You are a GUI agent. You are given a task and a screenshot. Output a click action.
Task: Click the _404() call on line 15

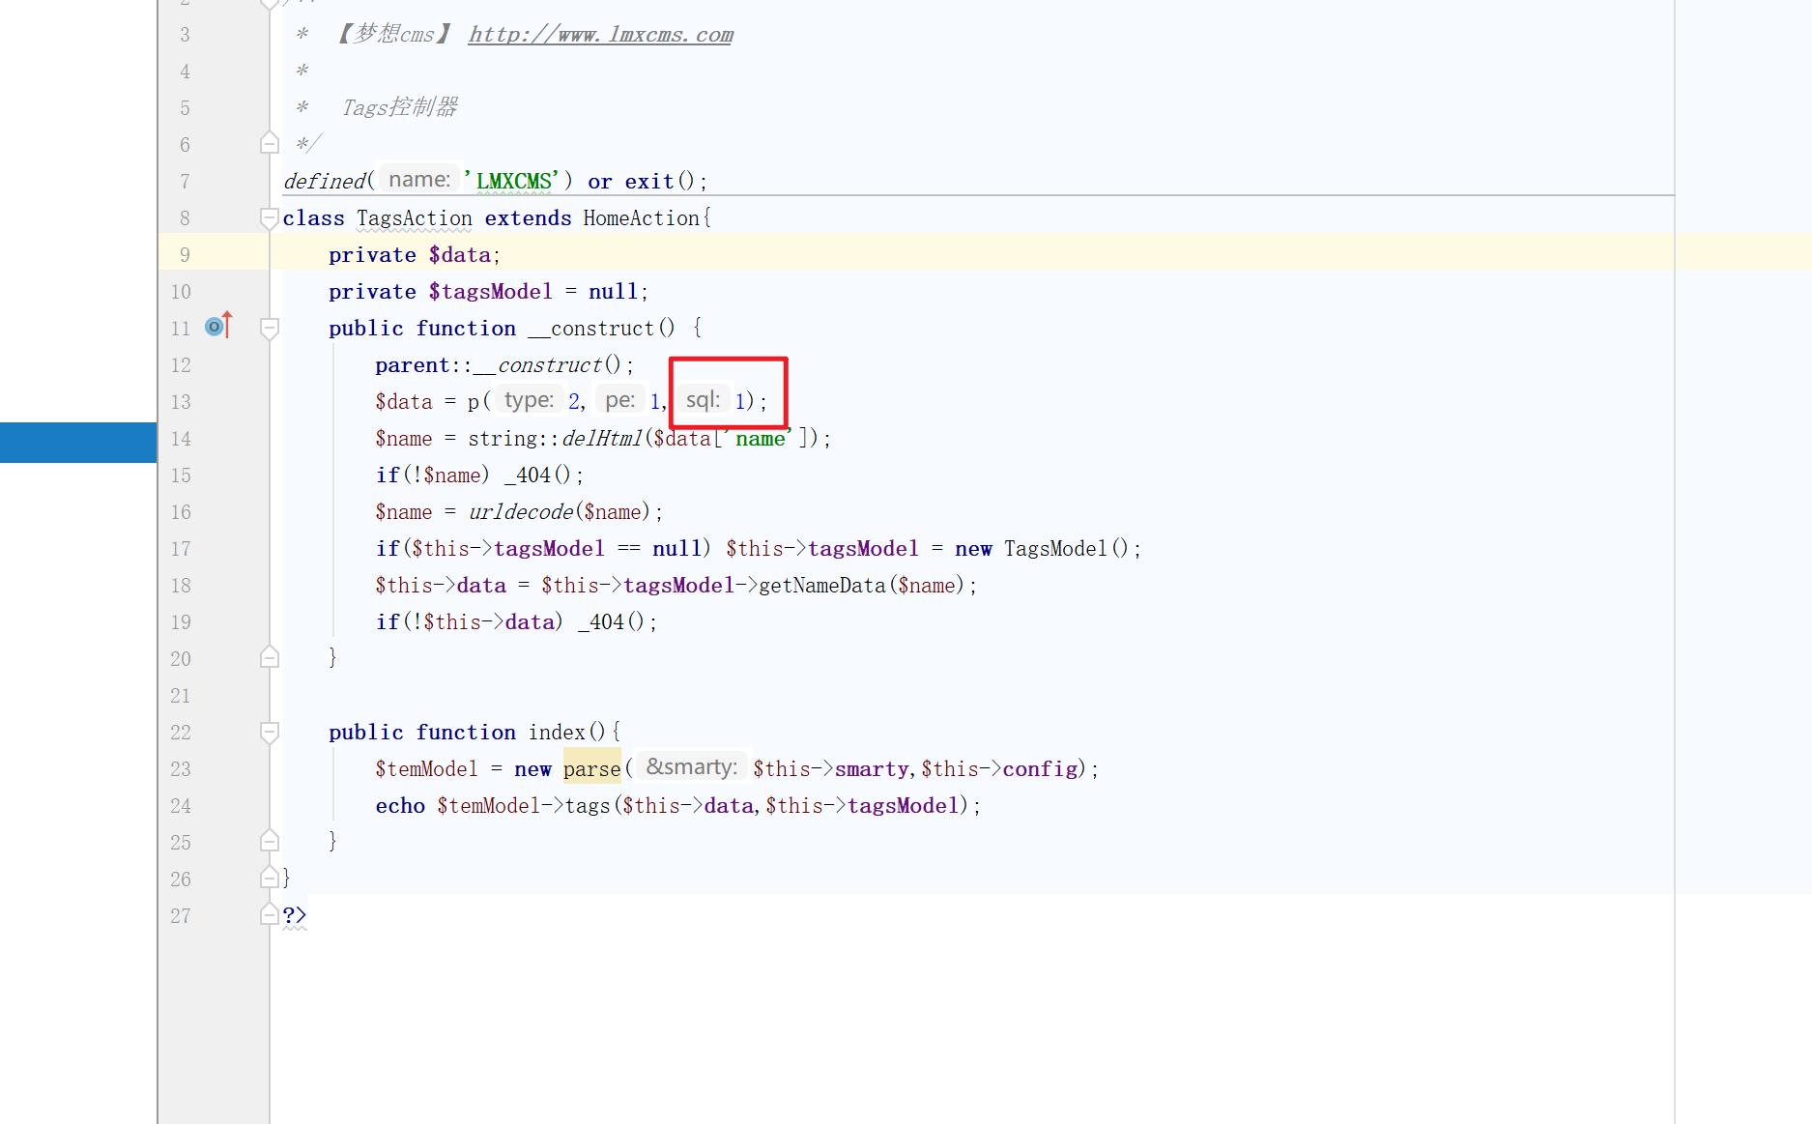[537, 476]
